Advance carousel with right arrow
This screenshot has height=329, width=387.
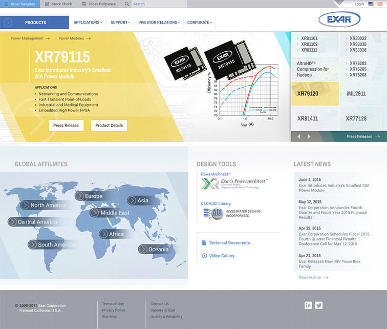(x=309, y=137)
